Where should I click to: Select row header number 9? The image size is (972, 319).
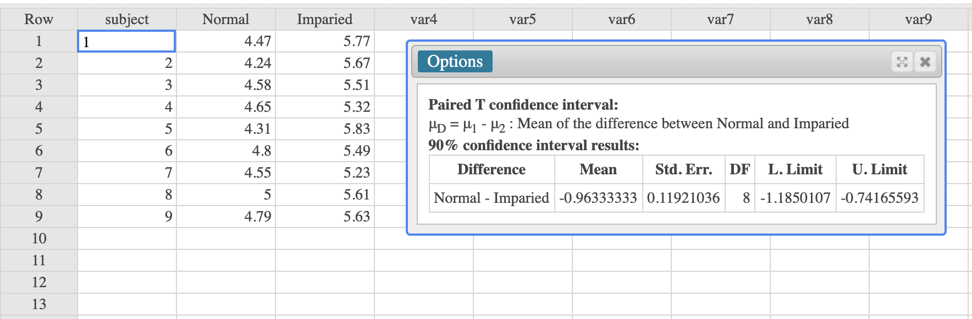[38, 217]
